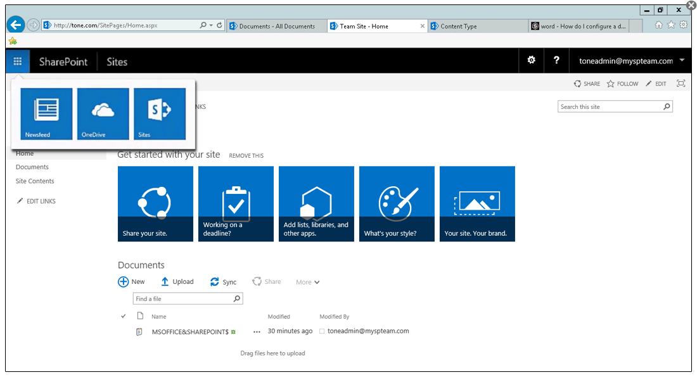Sort by the Modified By column header

coord(335,317)
